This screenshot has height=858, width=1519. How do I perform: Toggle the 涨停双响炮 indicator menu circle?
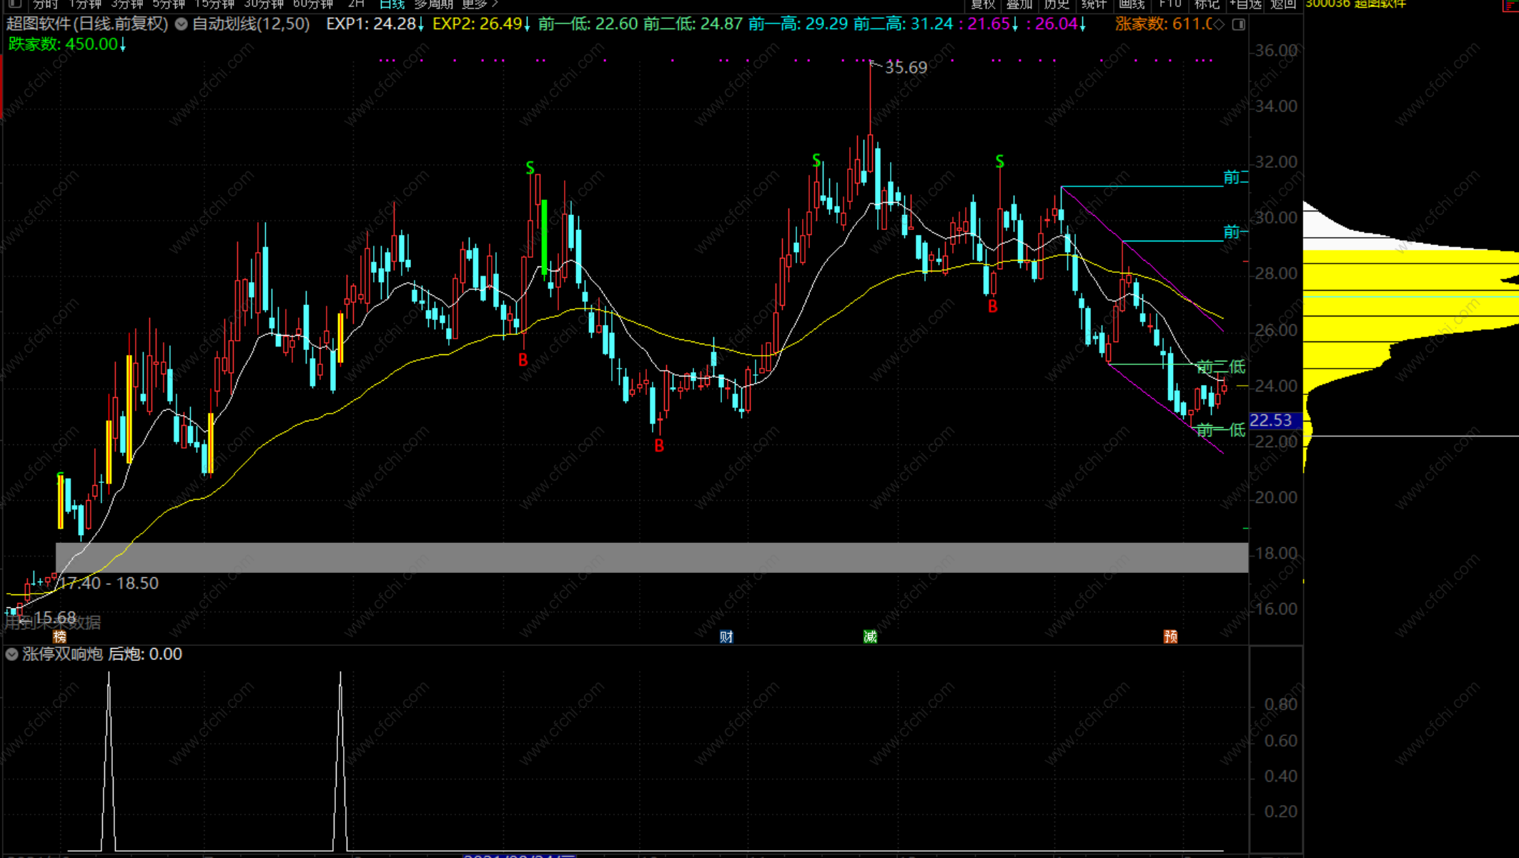coord(12,654)
